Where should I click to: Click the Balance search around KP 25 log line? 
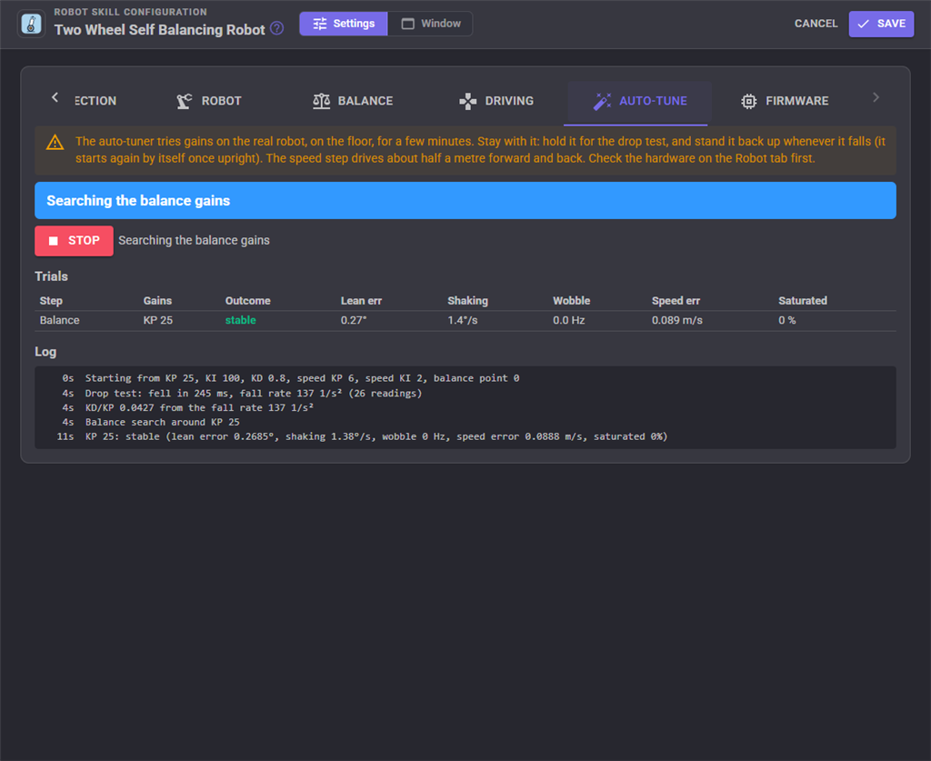(x=162, y=422)
